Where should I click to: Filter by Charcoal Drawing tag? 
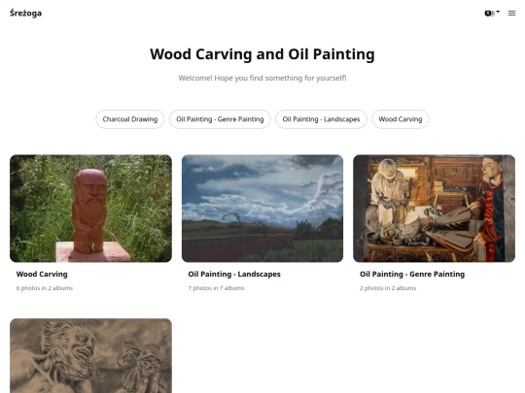130,119
